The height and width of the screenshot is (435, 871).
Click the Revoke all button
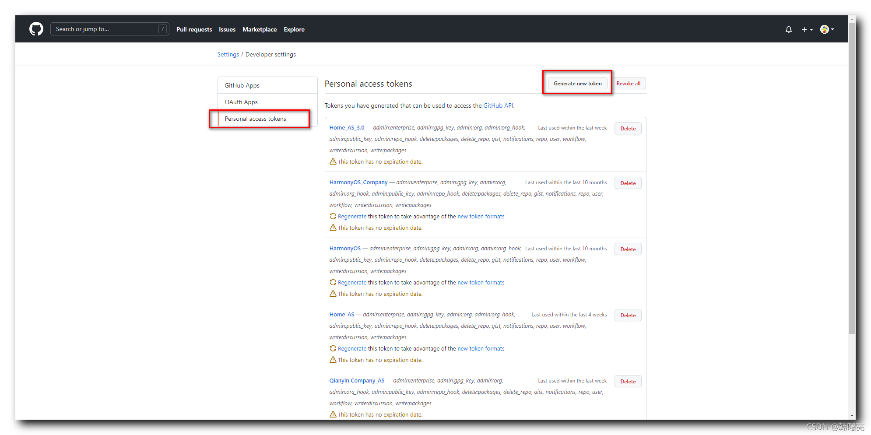[x=628, y=83]
